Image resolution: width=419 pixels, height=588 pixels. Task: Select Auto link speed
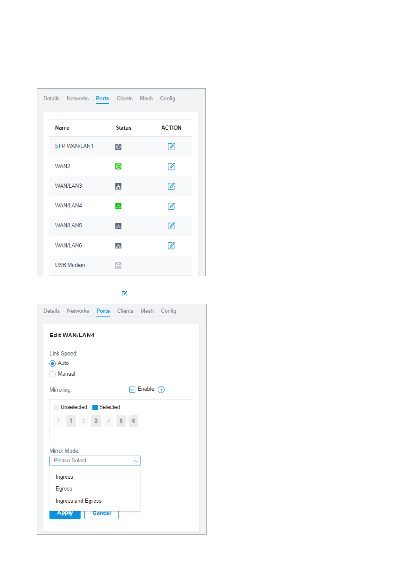tap(53, 364)
